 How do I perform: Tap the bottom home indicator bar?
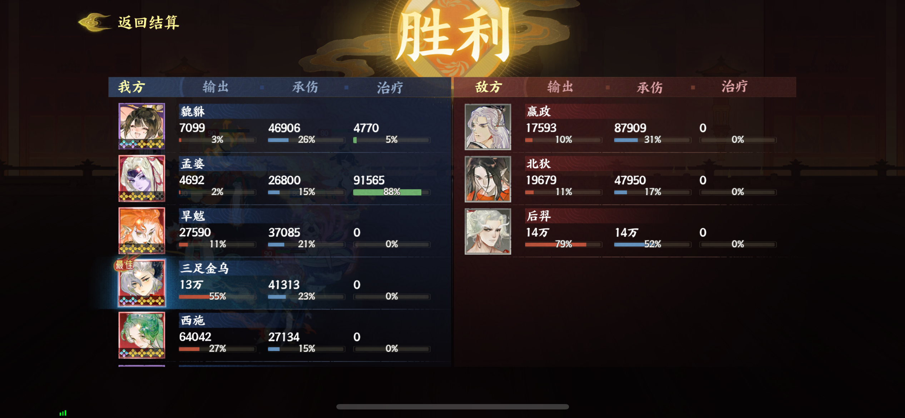(452, 407)
